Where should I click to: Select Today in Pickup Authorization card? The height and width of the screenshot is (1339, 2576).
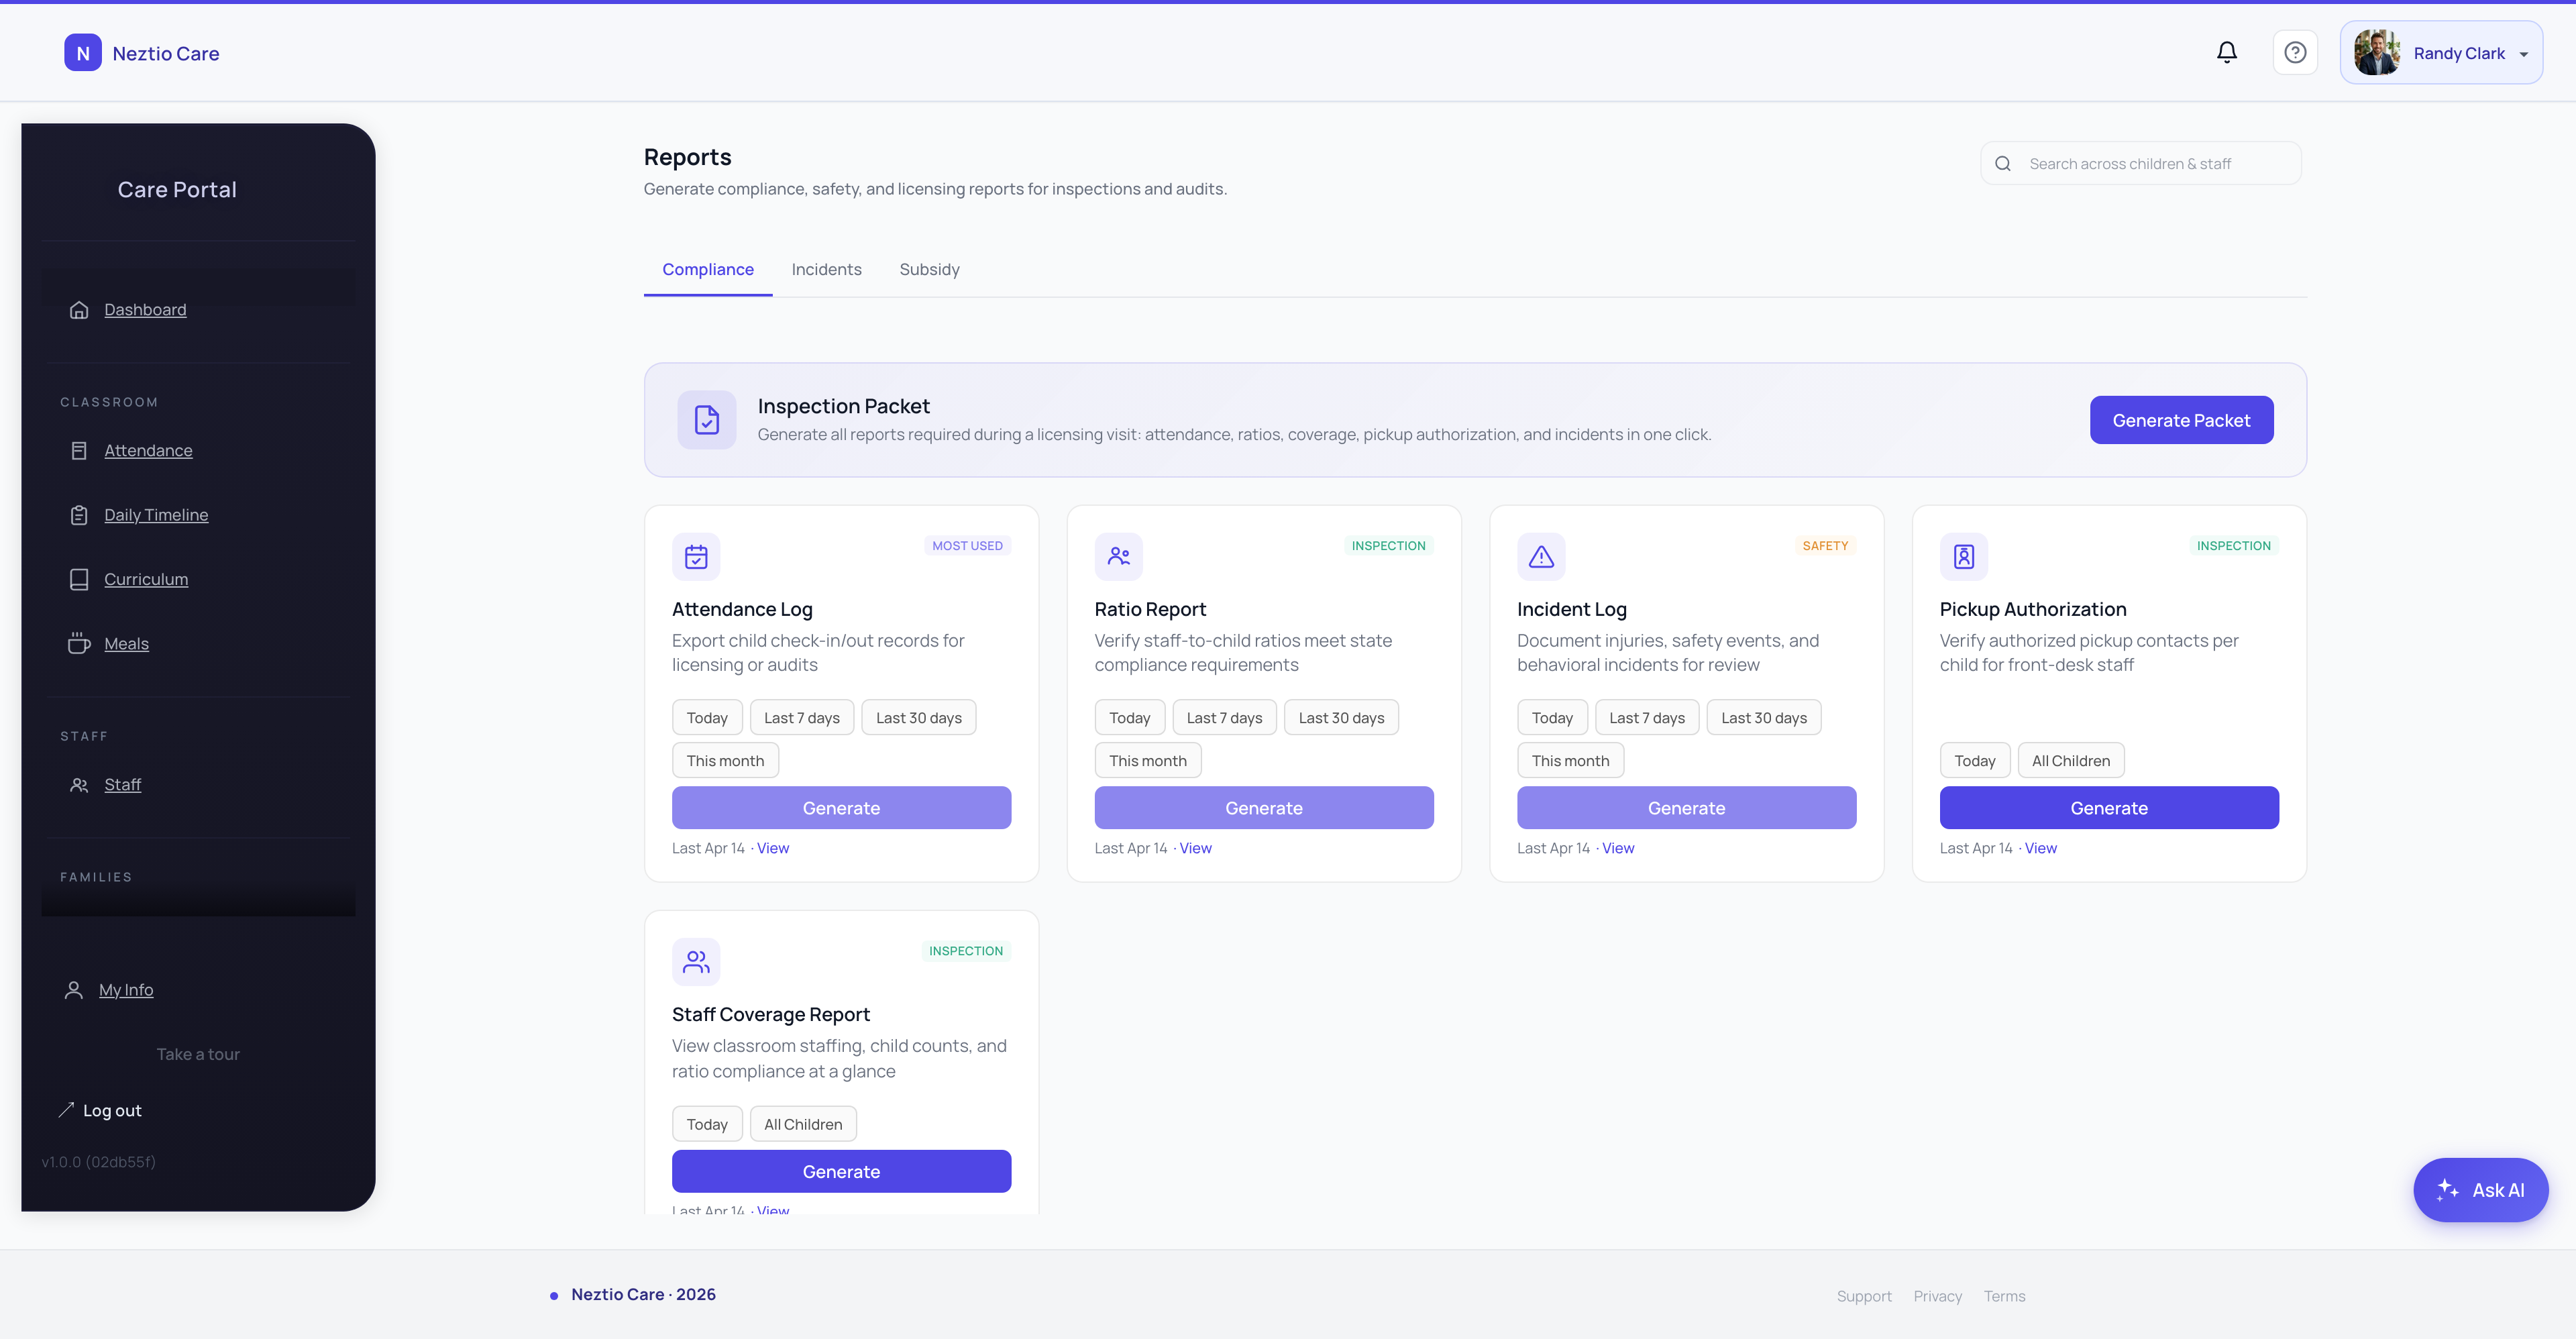[x=1975, y=761]
